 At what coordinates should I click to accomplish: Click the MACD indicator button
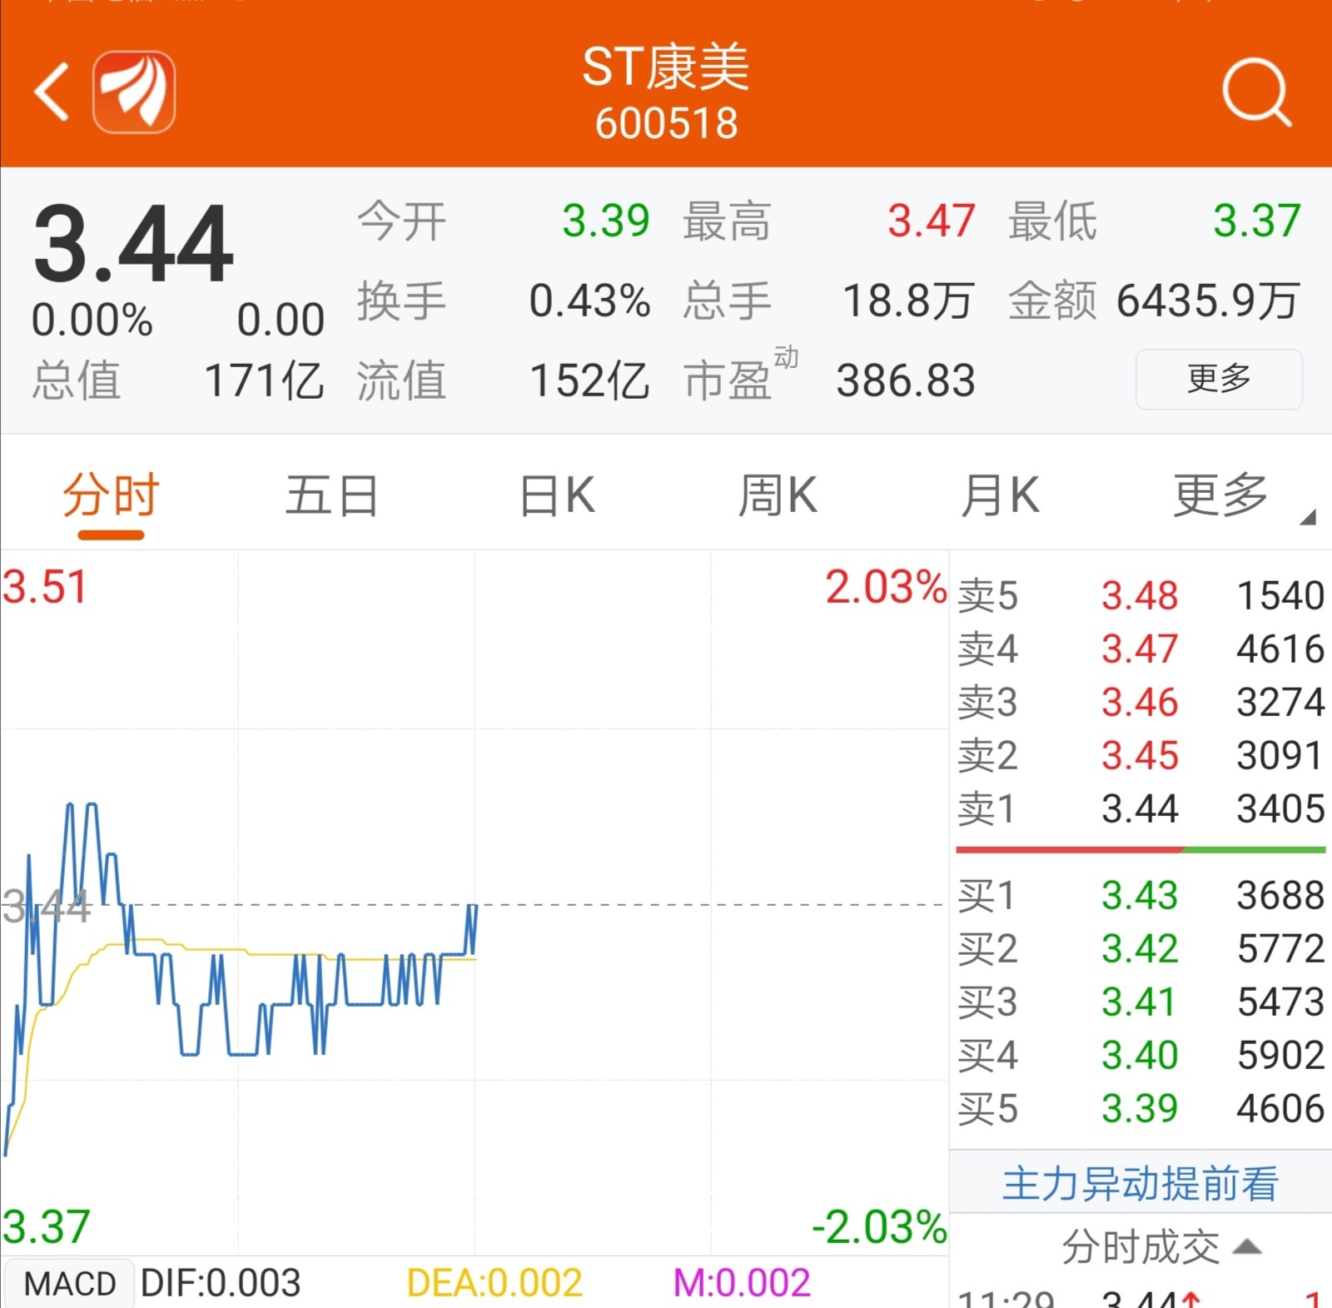[69, 1283]
